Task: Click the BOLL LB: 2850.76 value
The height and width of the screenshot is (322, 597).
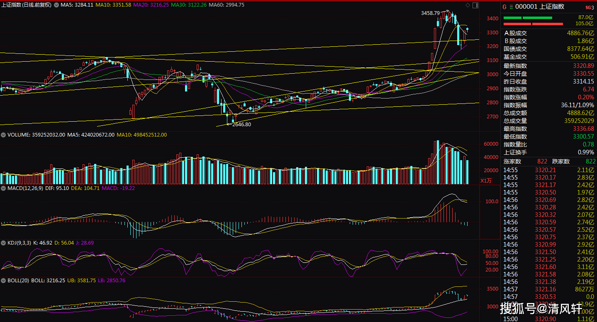Action: click(112, 280)
